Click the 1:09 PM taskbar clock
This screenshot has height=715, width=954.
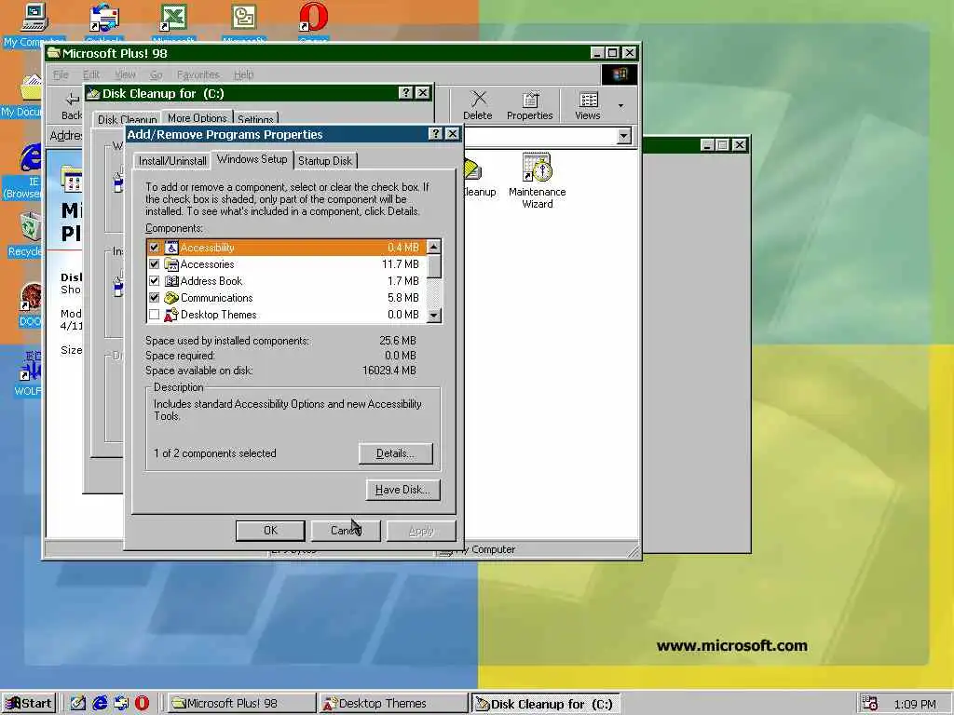(915, 704)
